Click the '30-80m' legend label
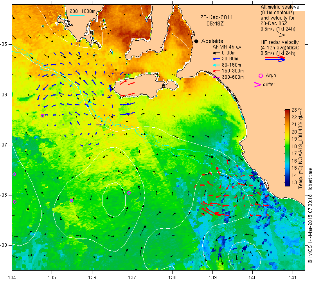 click(x=230, y=59)
